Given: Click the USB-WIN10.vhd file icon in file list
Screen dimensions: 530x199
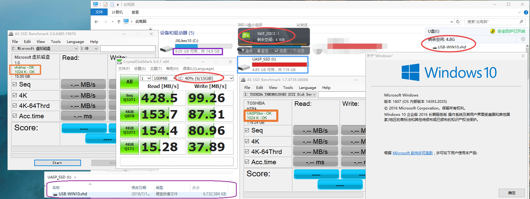Looking at the screenshot, I should (x=55, y=194).
